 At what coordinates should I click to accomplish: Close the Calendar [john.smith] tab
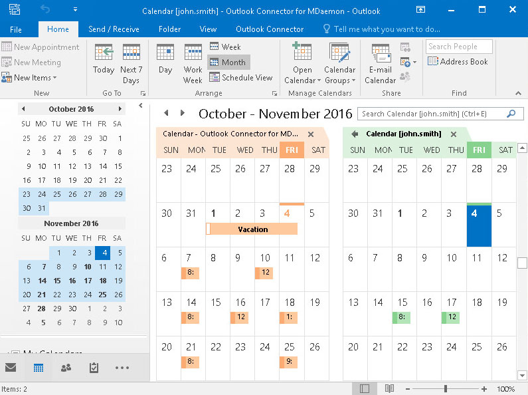pyautogui.click(x=454, y=134)
